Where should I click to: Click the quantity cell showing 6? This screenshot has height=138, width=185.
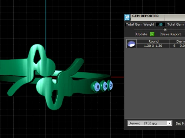pyautogui.click(x=174, y=46)
